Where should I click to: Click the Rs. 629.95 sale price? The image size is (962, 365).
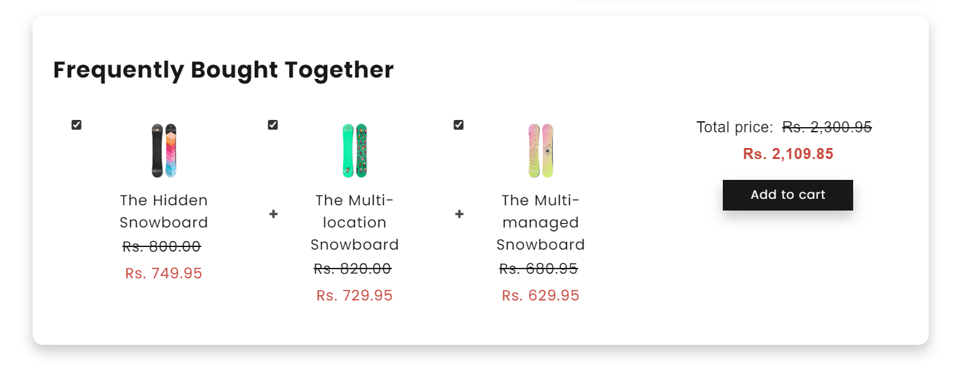[540, 296]
